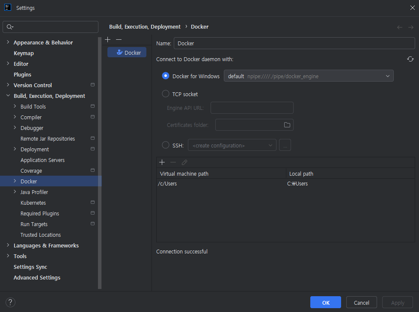Click the OK button
Screen dimensions: 419x312
[x=326, y=303]
